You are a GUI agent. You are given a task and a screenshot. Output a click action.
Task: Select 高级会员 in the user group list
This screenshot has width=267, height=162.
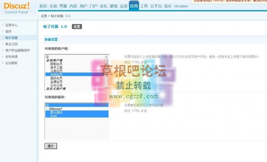click(x=56, y=78)
